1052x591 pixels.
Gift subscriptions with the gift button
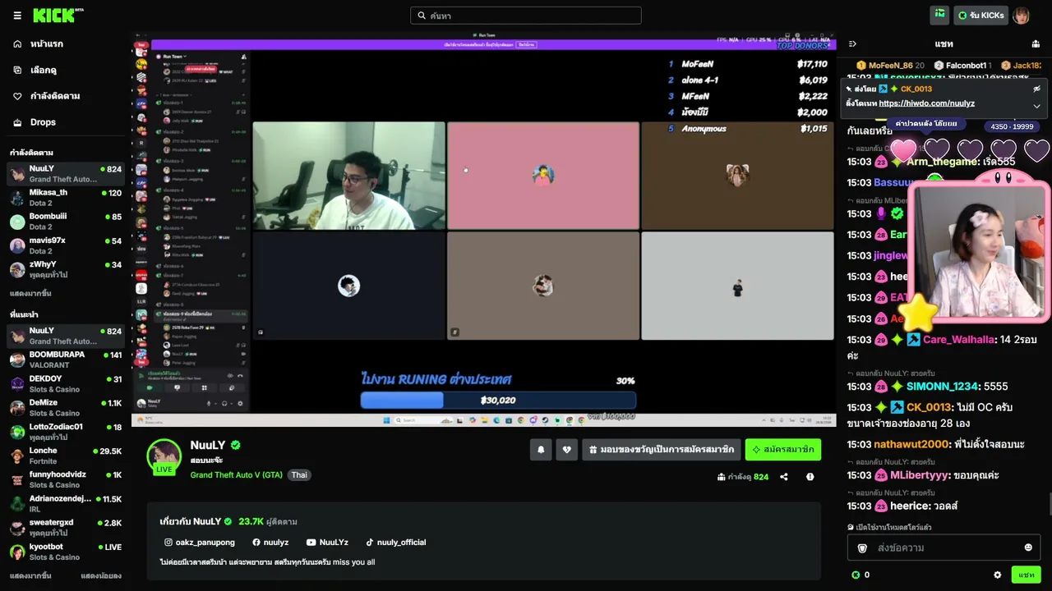(x=662, y=450)
